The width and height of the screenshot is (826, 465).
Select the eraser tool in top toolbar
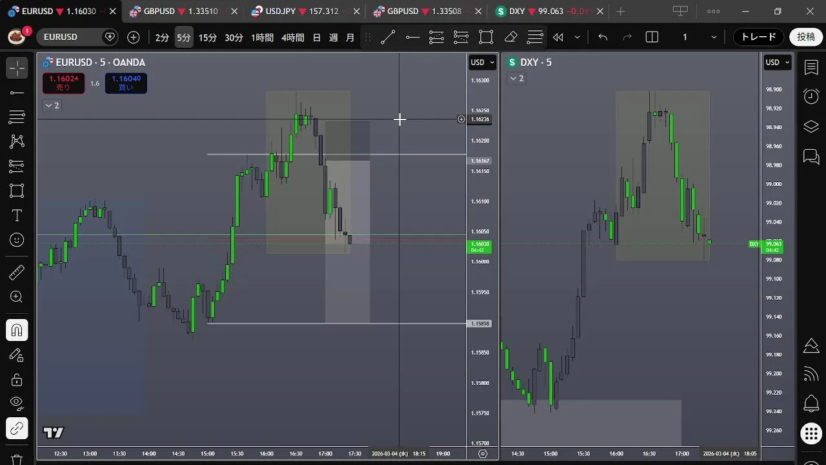pos(510,37)
